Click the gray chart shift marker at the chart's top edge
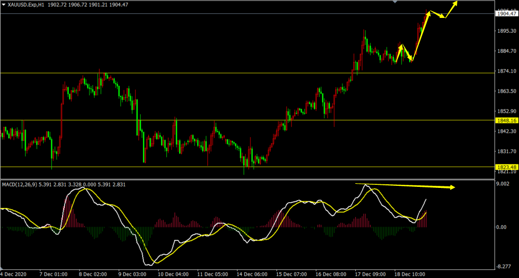Screen dimensions: 519x278 (395, 2)
